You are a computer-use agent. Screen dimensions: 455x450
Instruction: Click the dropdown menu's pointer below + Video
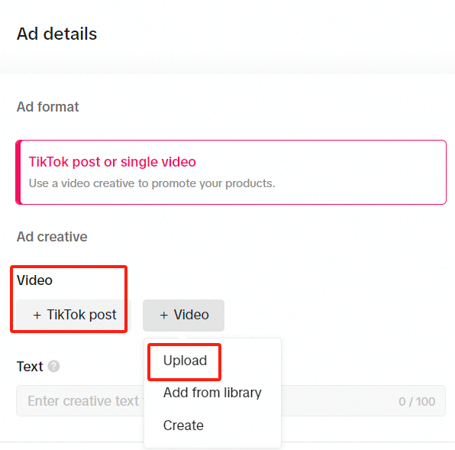click(182, 337)
